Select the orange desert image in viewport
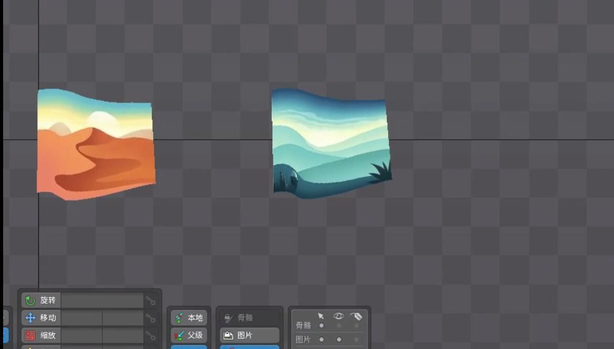 pos(96,145)
